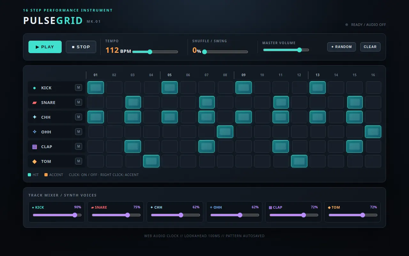Click the Kick track circle icon

click(x=35, y=88)
